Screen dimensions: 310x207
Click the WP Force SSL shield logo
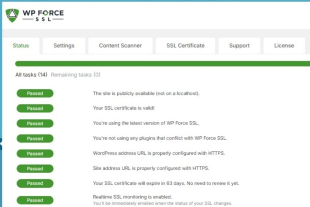[12, 15]
